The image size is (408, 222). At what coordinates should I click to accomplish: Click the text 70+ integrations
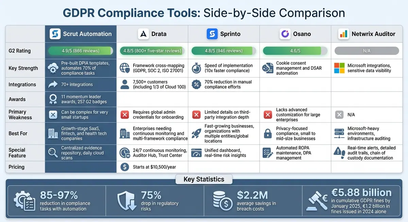click(77, 84)
